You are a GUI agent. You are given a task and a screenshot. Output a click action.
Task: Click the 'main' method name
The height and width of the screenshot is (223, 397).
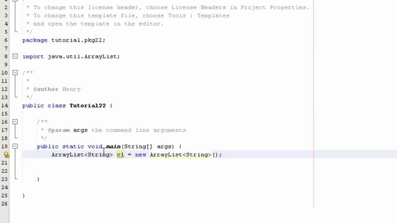pos(113,146)
